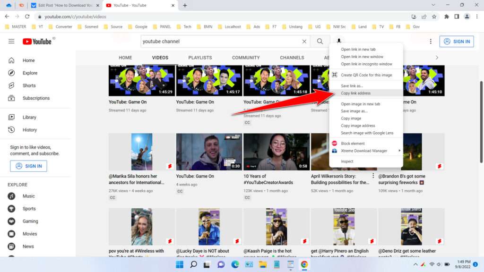Open Microsoft Edge from taskbar
The height and width of the screenshot is (272, 484).
(235, 264)
